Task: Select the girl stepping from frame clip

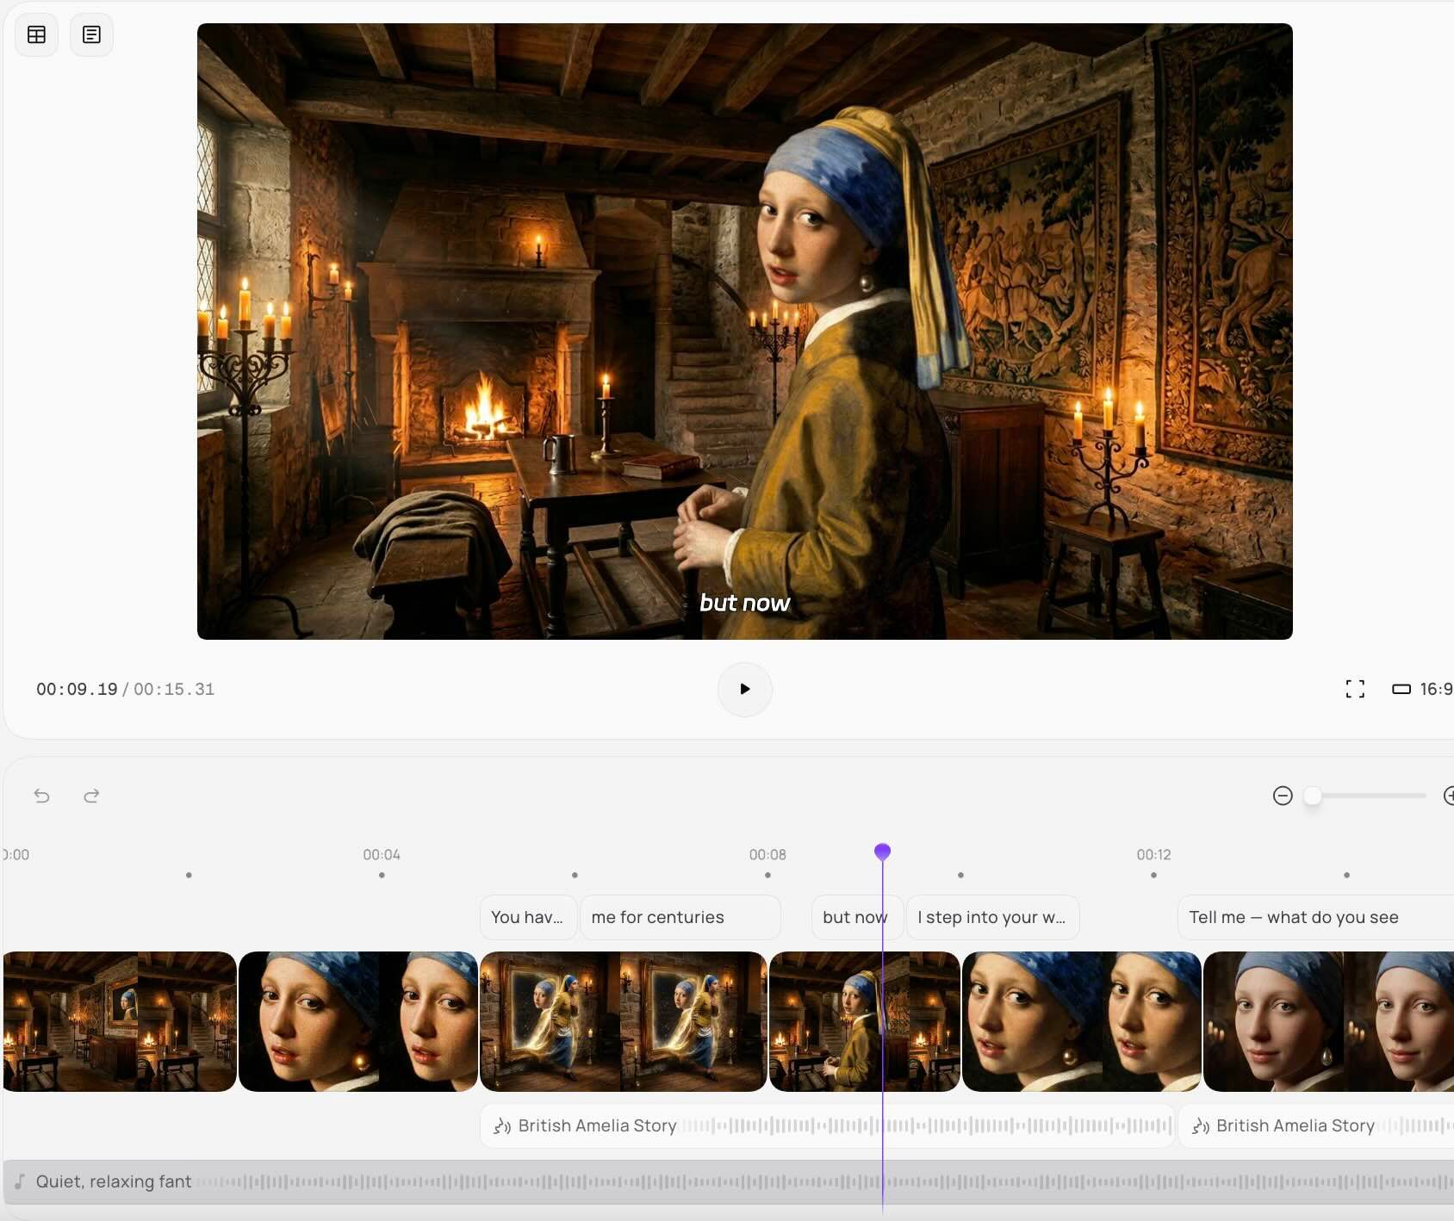Action: coord(622,1021)
